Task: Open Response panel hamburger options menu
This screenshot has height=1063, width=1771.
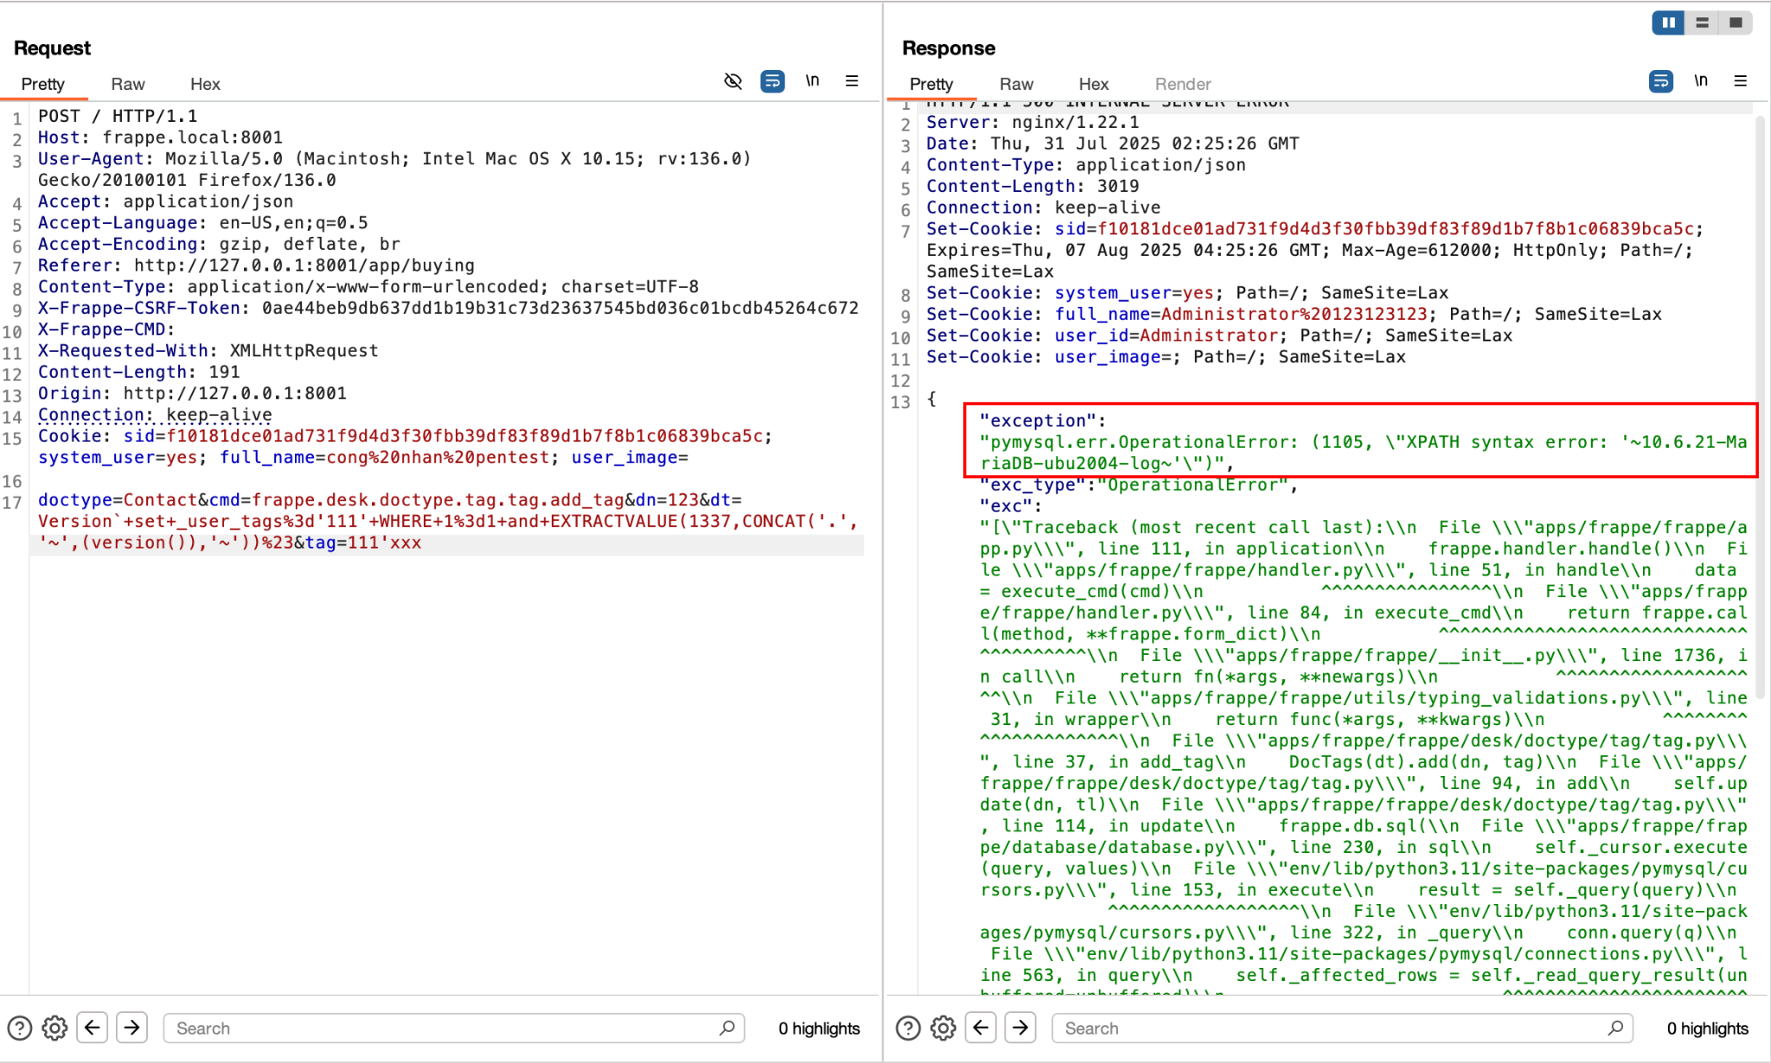Action: [1741, 81]
